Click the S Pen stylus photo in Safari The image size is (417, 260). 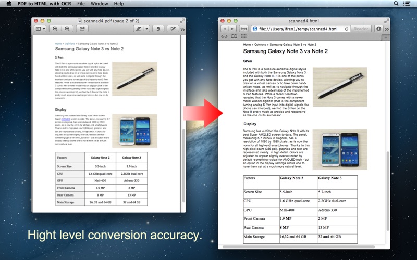coord(340,87)
